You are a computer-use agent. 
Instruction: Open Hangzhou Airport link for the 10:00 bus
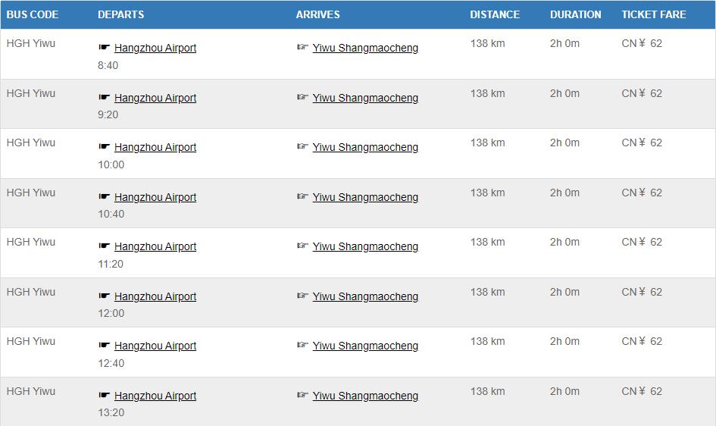[x=155, y=147]
